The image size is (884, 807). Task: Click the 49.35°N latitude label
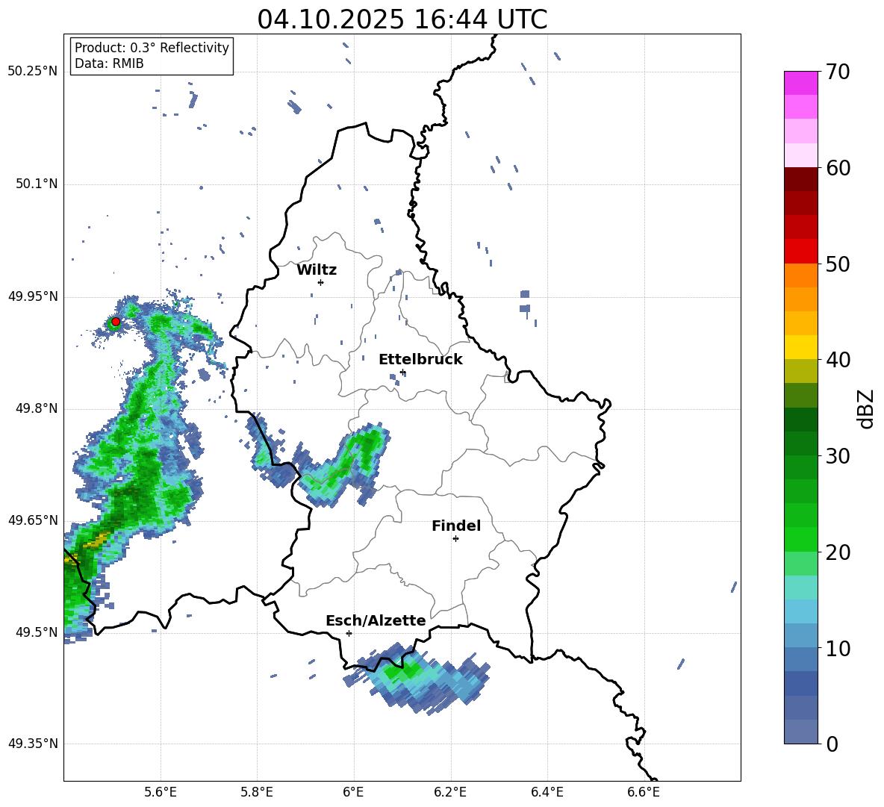pyautogui.click(x=33, y=744)
